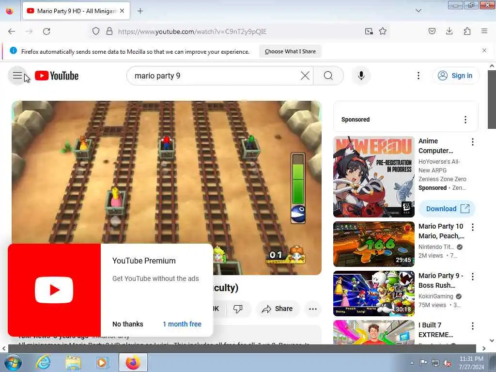Open Windows Media Player from taskbar

tap(103, 362)
